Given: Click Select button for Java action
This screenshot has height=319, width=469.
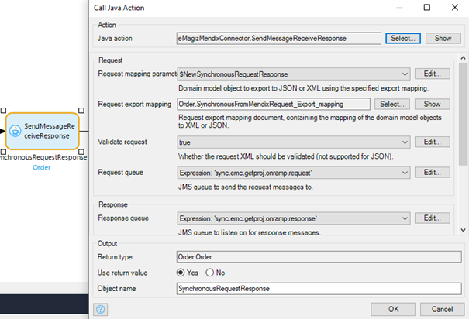Looking at the screenshot, I should (x=403, y=38).
